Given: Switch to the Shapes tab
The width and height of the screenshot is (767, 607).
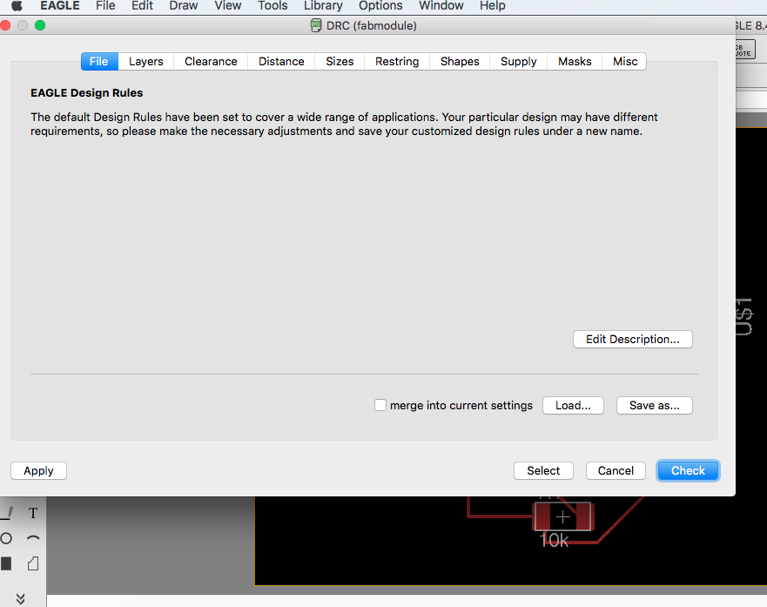Looking at the screenshot, I should 460,62.
